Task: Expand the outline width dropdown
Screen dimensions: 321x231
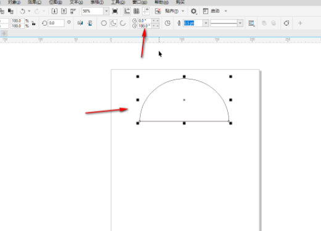Action: (x=206, y=23)
